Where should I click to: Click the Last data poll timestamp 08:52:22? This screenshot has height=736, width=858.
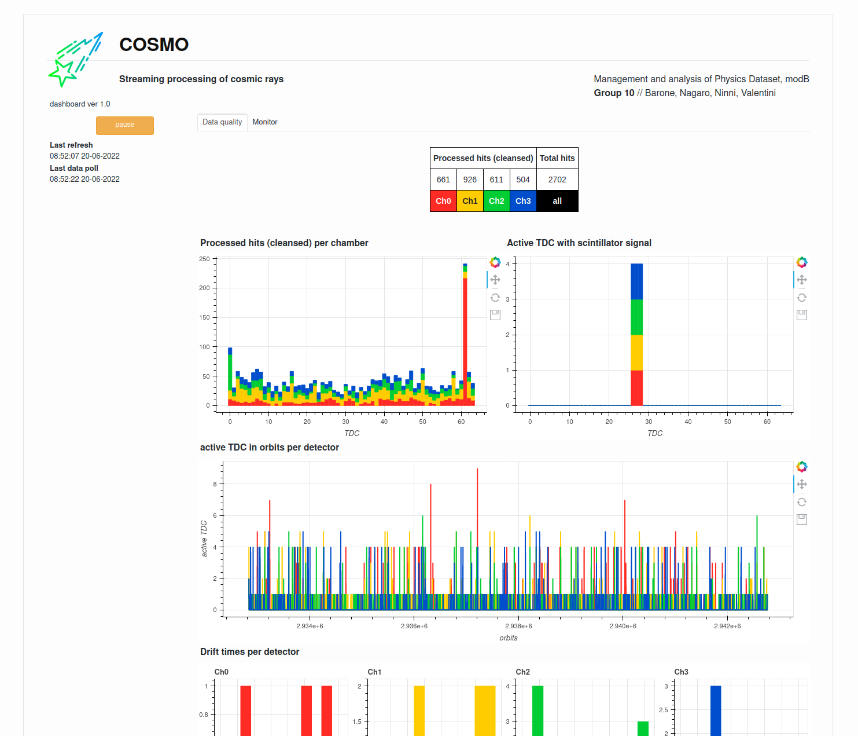click(84, 179)
